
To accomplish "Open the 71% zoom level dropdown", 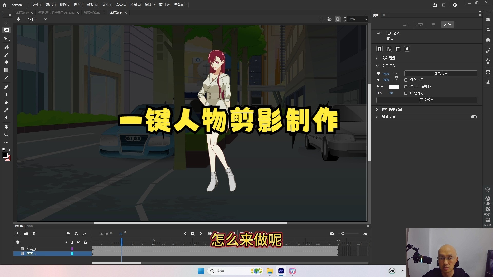I will 366,19.
